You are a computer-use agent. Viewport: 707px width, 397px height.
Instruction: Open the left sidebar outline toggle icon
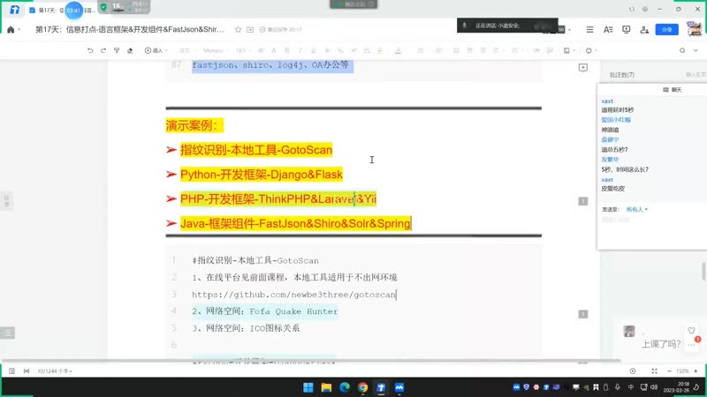point(8,333)
